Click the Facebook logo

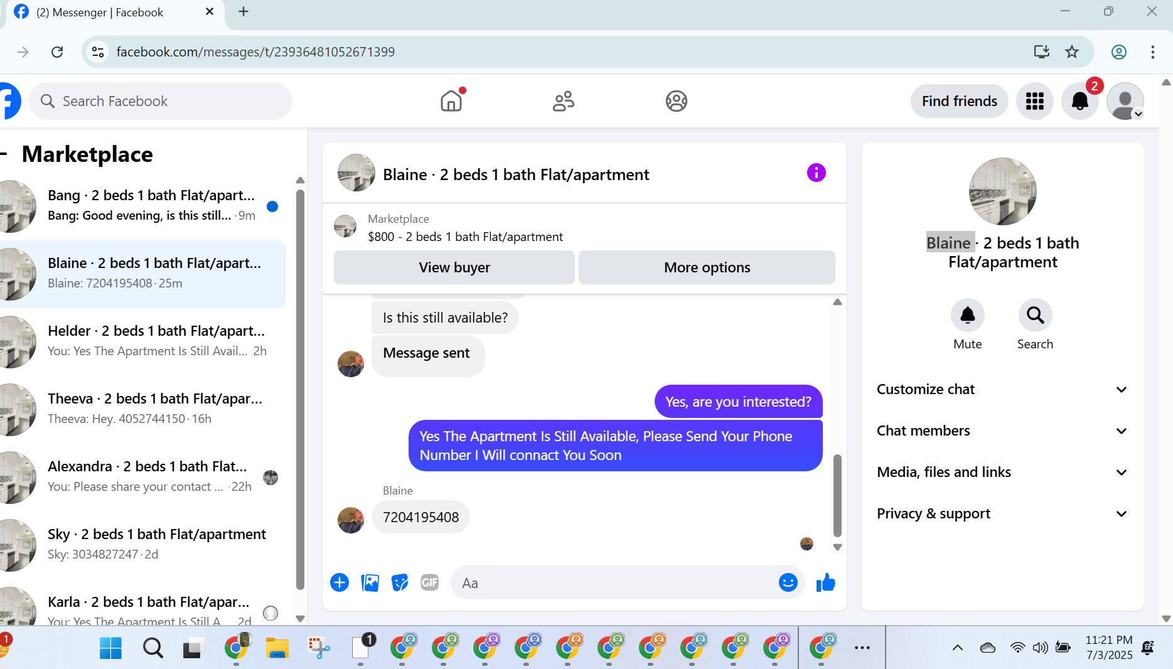[9, 101]
